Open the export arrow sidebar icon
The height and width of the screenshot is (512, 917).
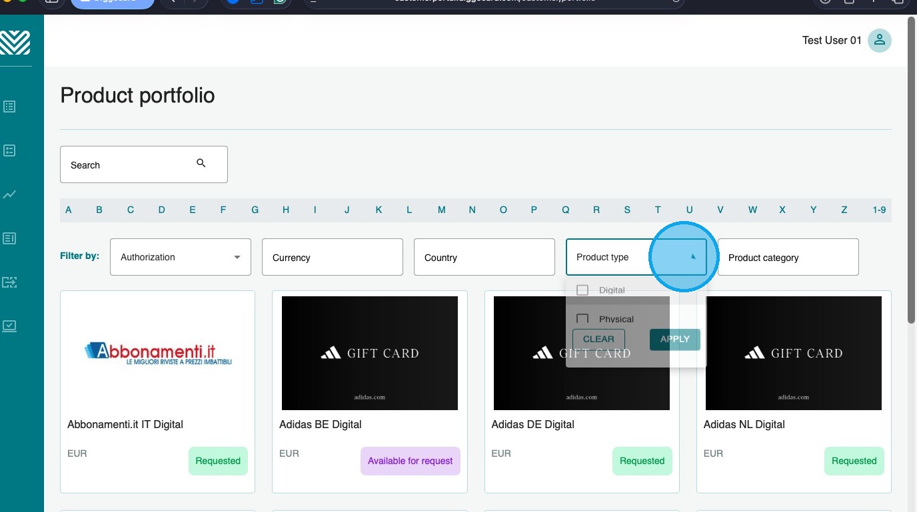click(x=9, y=282)
